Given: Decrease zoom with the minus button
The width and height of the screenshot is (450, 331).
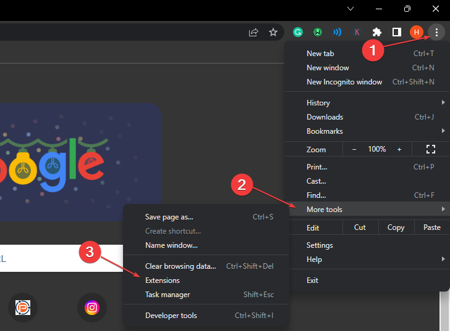Looking at the screenshot, I should pyautogui.click(x=354, y=149).
